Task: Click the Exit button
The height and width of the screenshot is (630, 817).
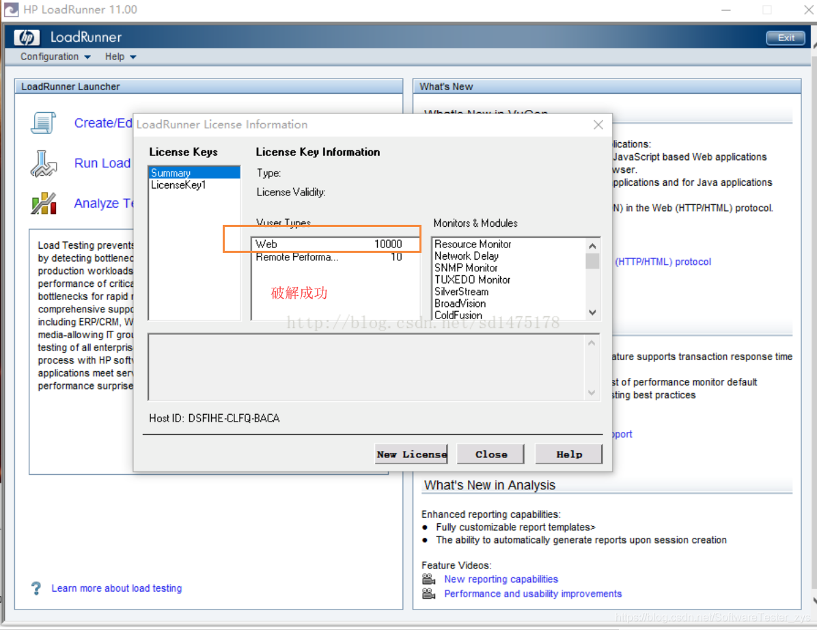Action: click(x=785, y=38)
